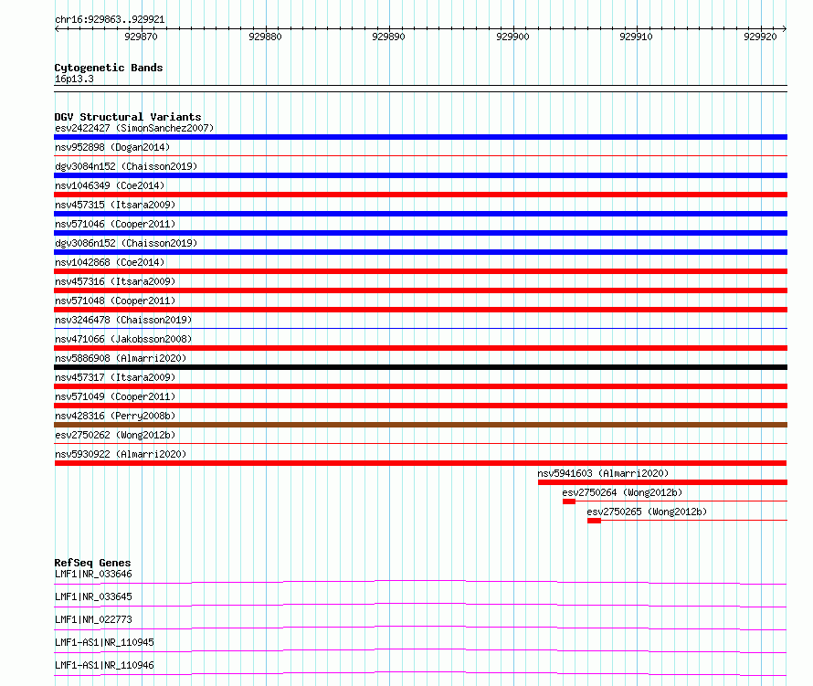Select the nsv571046 (Cooper2011) variant label
Screen dimensions: 813x686
115,224
